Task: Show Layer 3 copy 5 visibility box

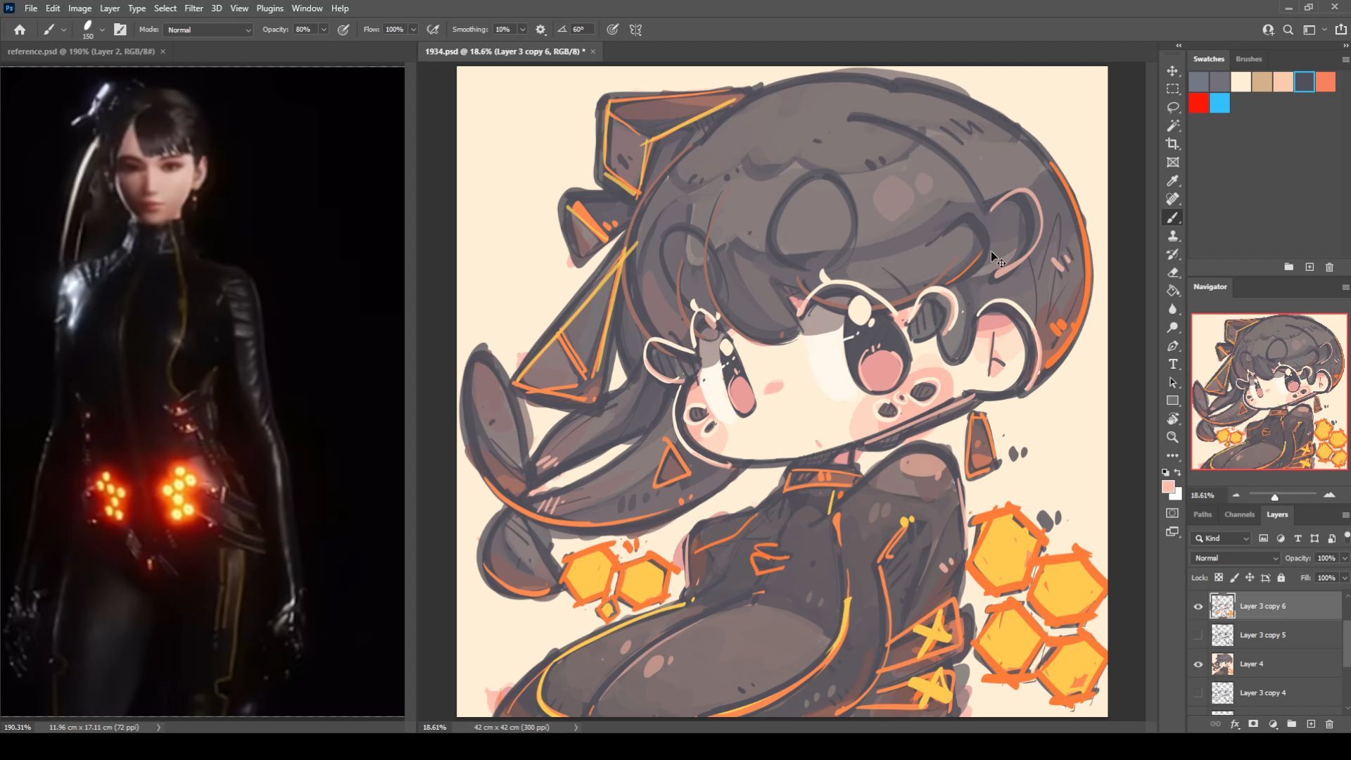Action: 1198,635
